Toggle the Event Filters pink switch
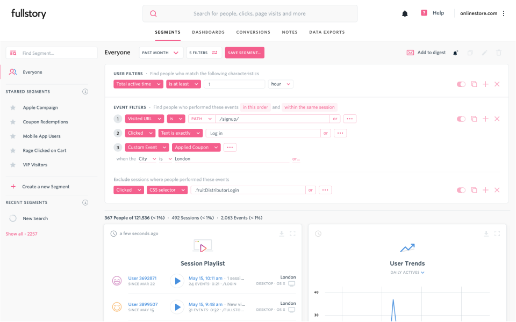 pyautogui.click(x=461, y=119)
